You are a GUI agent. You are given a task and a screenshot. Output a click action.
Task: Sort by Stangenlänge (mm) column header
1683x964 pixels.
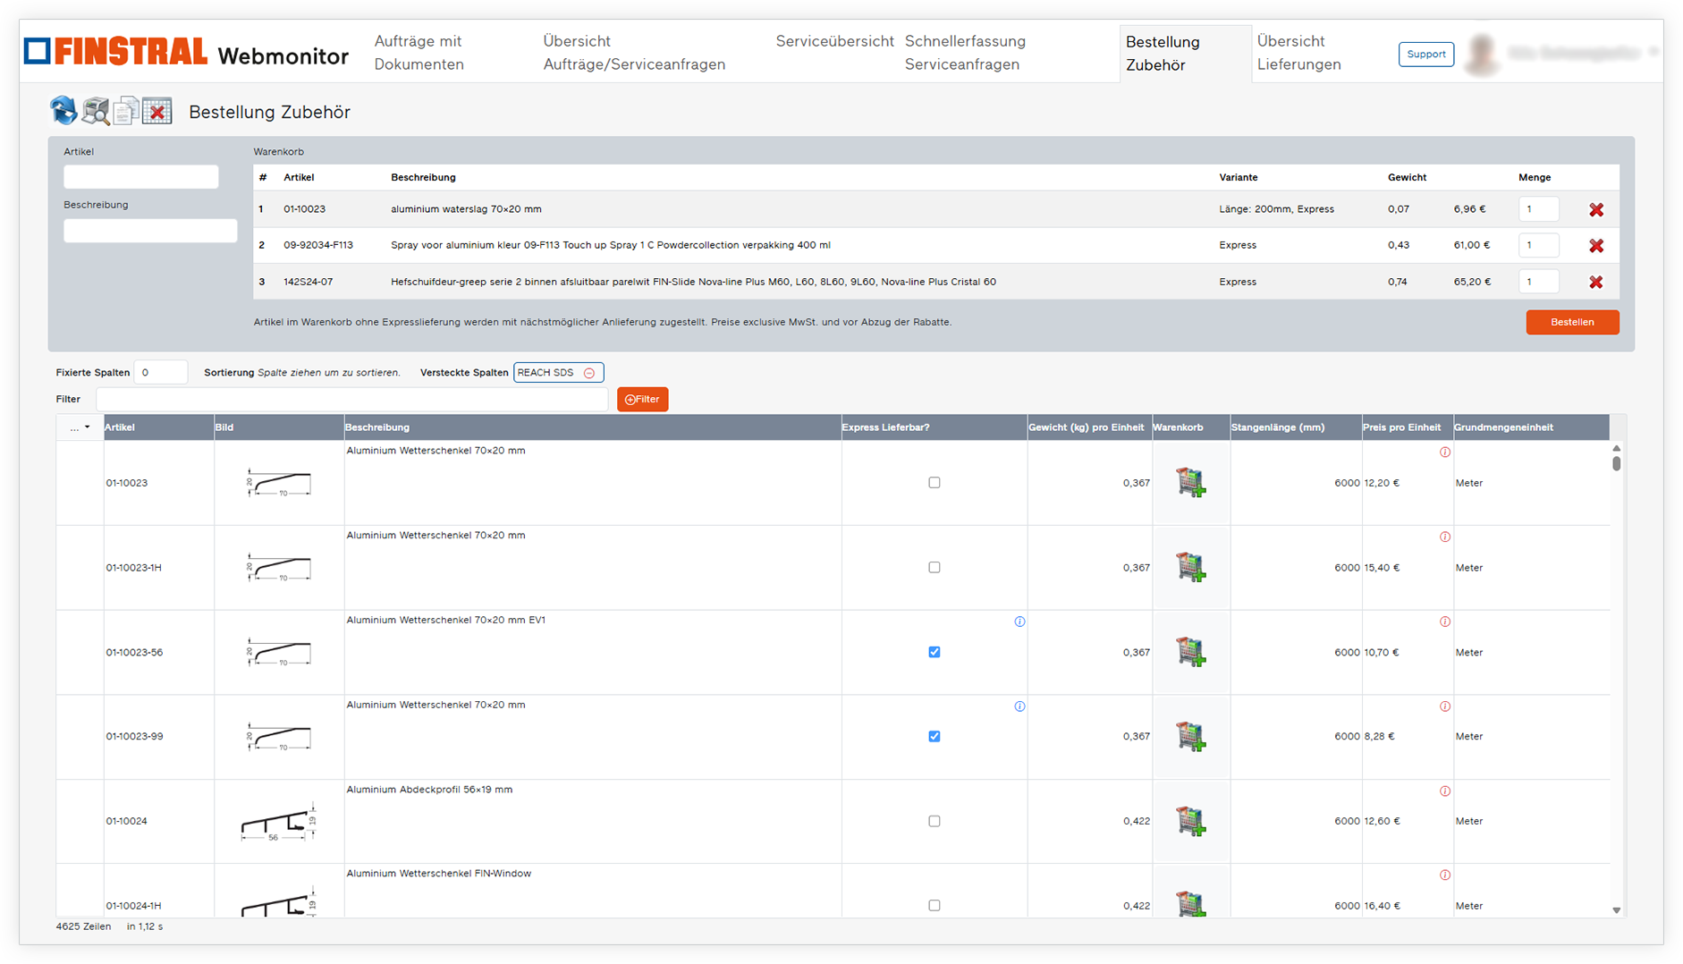click(1296, 427)
